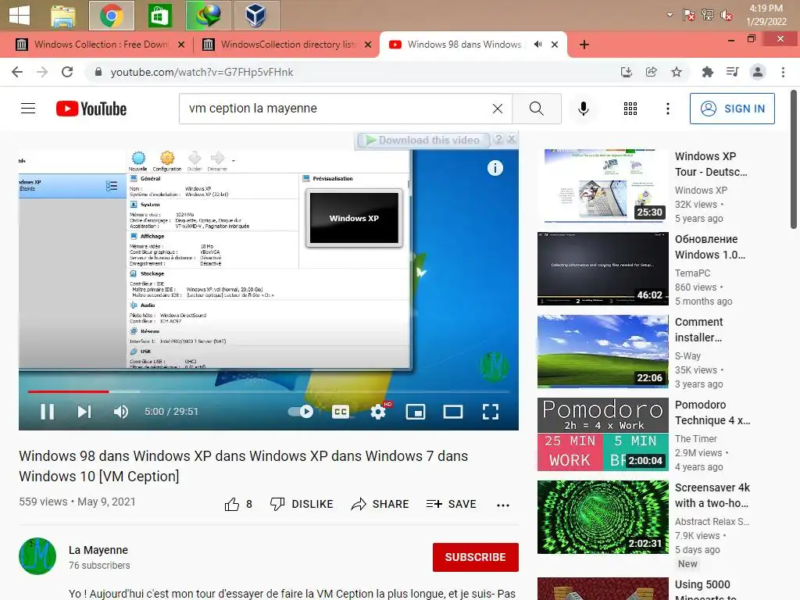Open the YouTube hamburger guide menu
Image resolution: width=800 pixels, height=600 pixels.
point(28,108)
